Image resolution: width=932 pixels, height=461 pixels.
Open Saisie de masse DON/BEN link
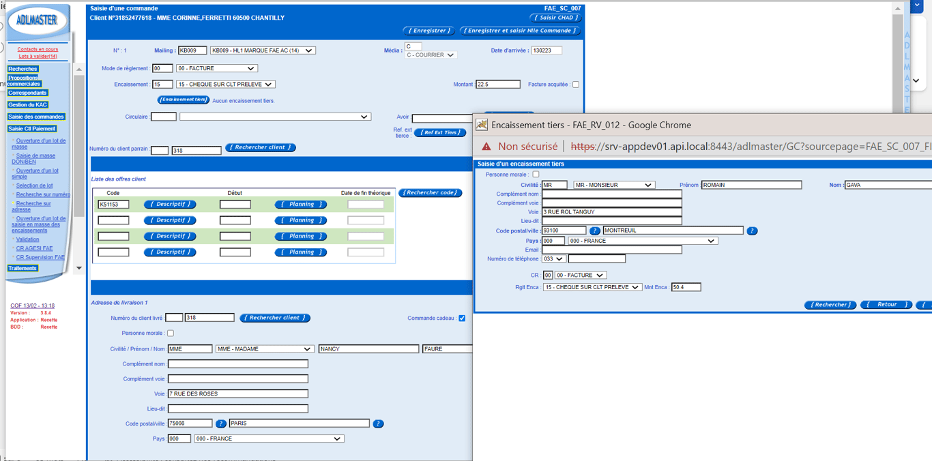click(x=33, y=159)
